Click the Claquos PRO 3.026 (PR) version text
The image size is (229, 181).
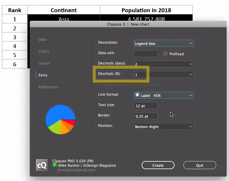(73, 161)
